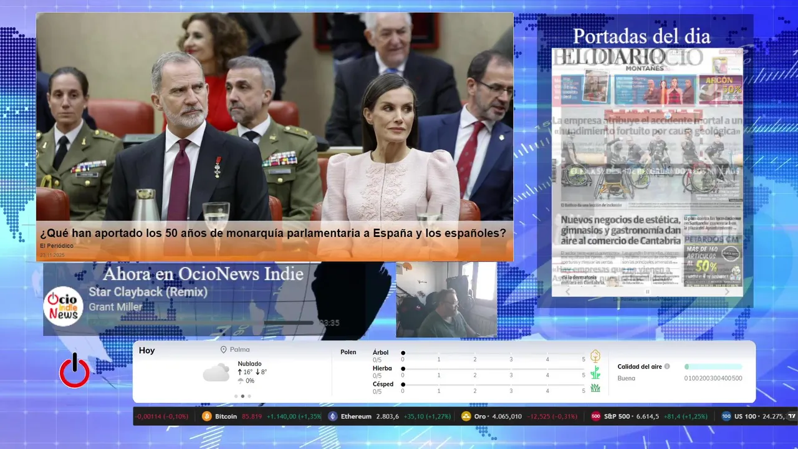
Task: Click the tree pollen icon for Árbol
Action: coord(595,356)
